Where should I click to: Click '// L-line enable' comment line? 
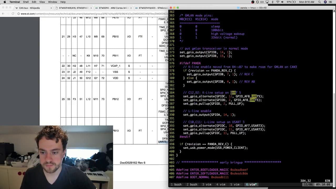tap(197, 111)
